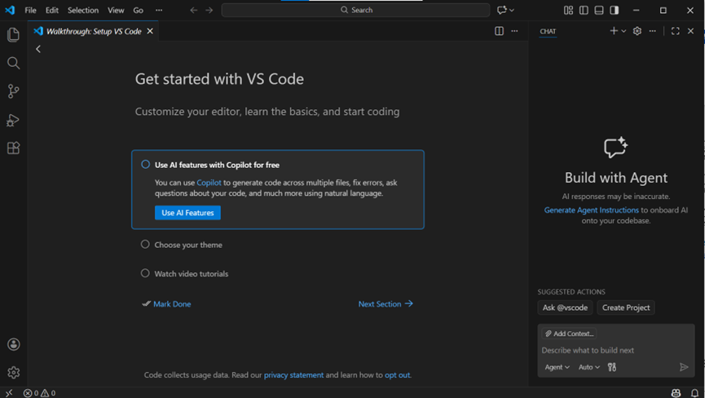Open chat panel more actions ellipsis
This screenshot has width=705, height=398.
point(652,31)
